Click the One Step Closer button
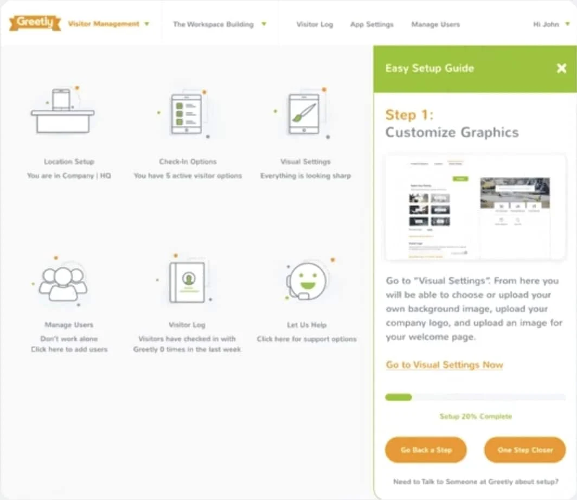577x500 pixels. (525, 450)
